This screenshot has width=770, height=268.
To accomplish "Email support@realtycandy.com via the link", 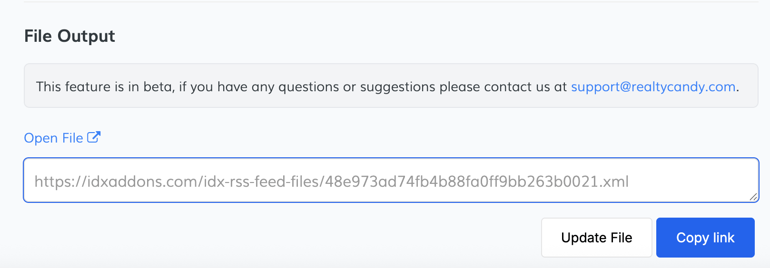I will [653, 87].
